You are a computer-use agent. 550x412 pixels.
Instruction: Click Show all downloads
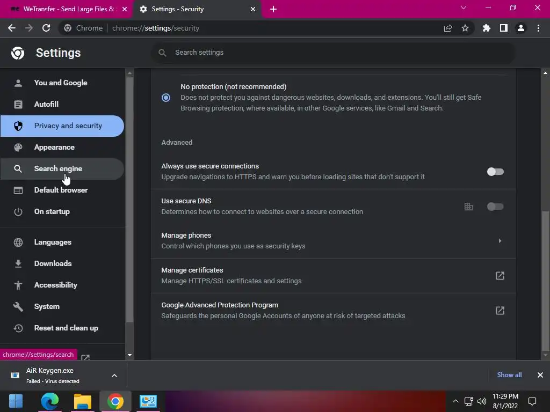[x=509, y=375]
